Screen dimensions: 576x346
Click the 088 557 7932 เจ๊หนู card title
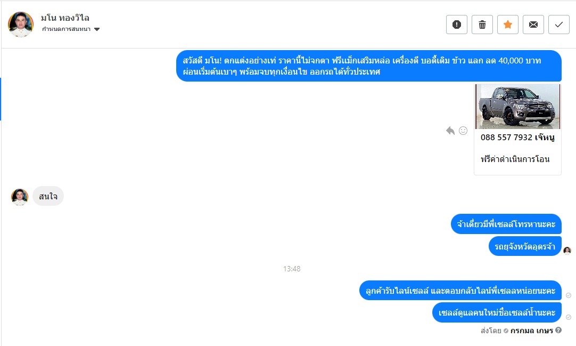tap(517, 138)
